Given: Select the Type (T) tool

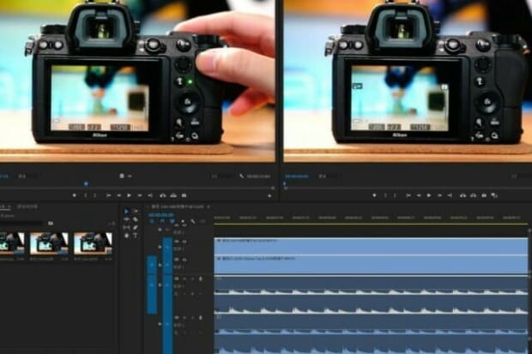Looking at the screenshot, I should click(x=136, y=235).
